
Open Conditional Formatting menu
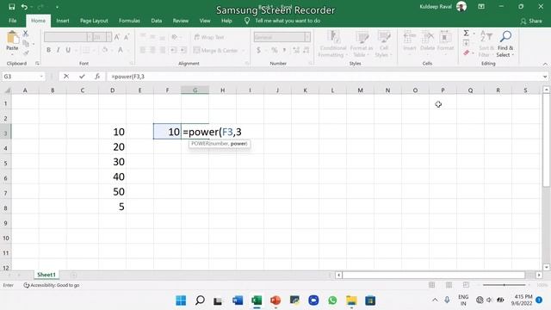333,44
